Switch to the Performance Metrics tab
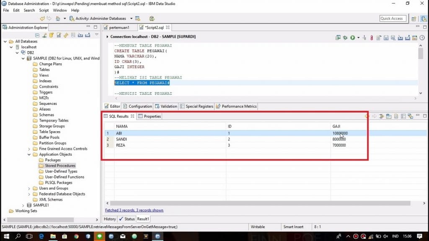 tap(239, 106)
